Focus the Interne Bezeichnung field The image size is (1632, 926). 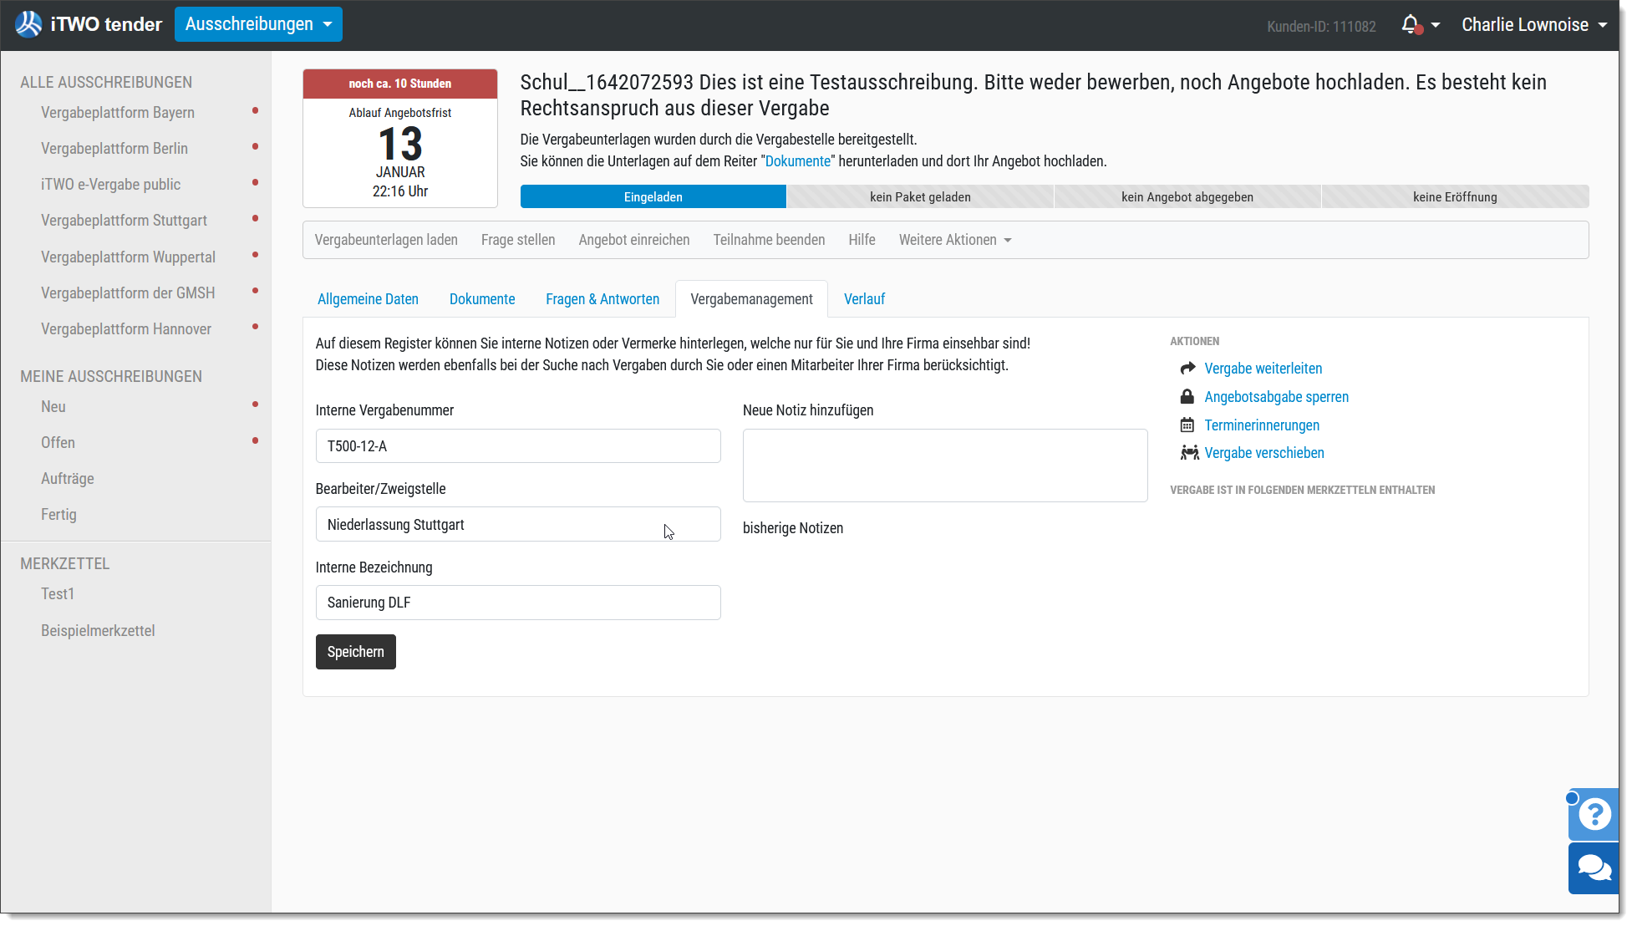pos(518,603)
